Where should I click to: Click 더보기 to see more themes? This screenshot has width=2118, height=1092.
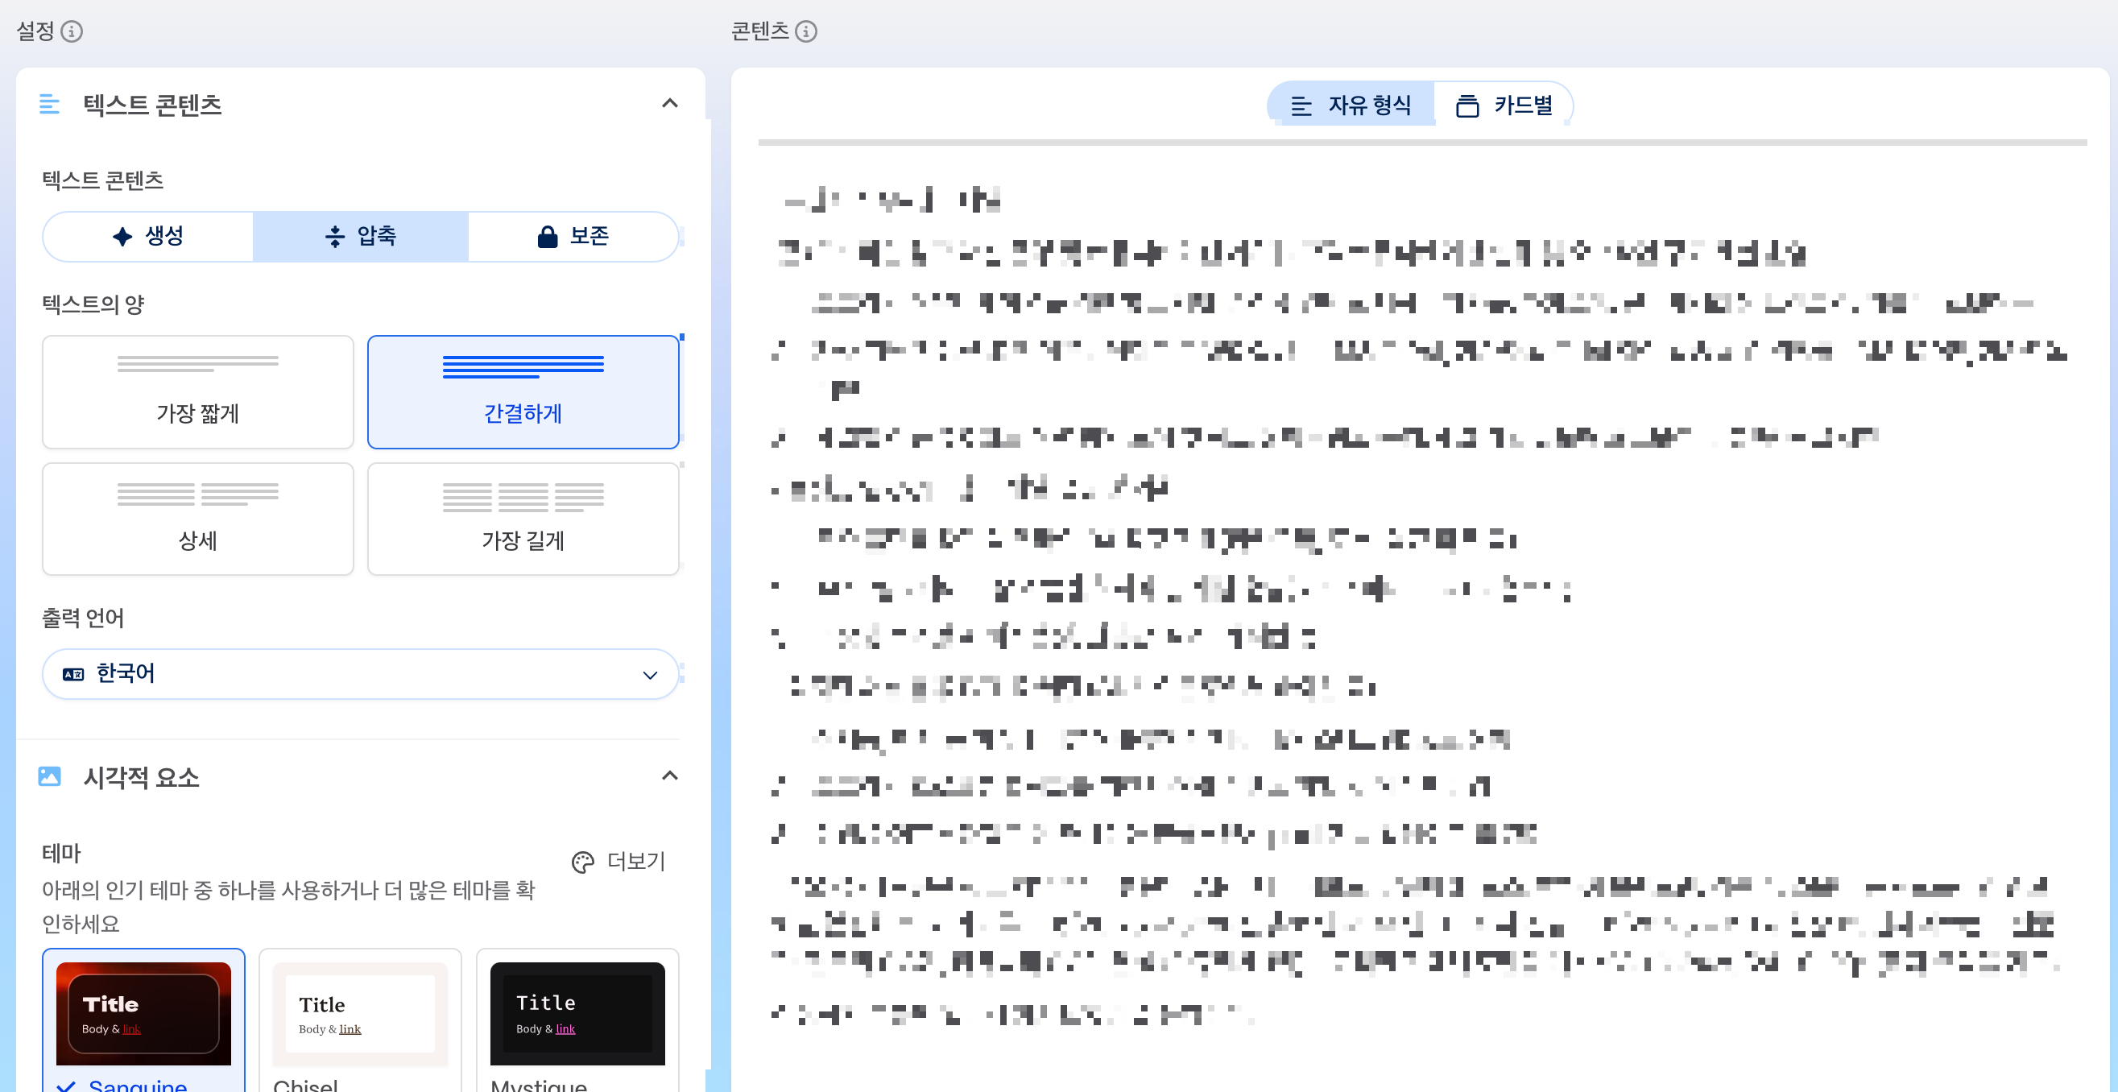click(x=635, y=861)
